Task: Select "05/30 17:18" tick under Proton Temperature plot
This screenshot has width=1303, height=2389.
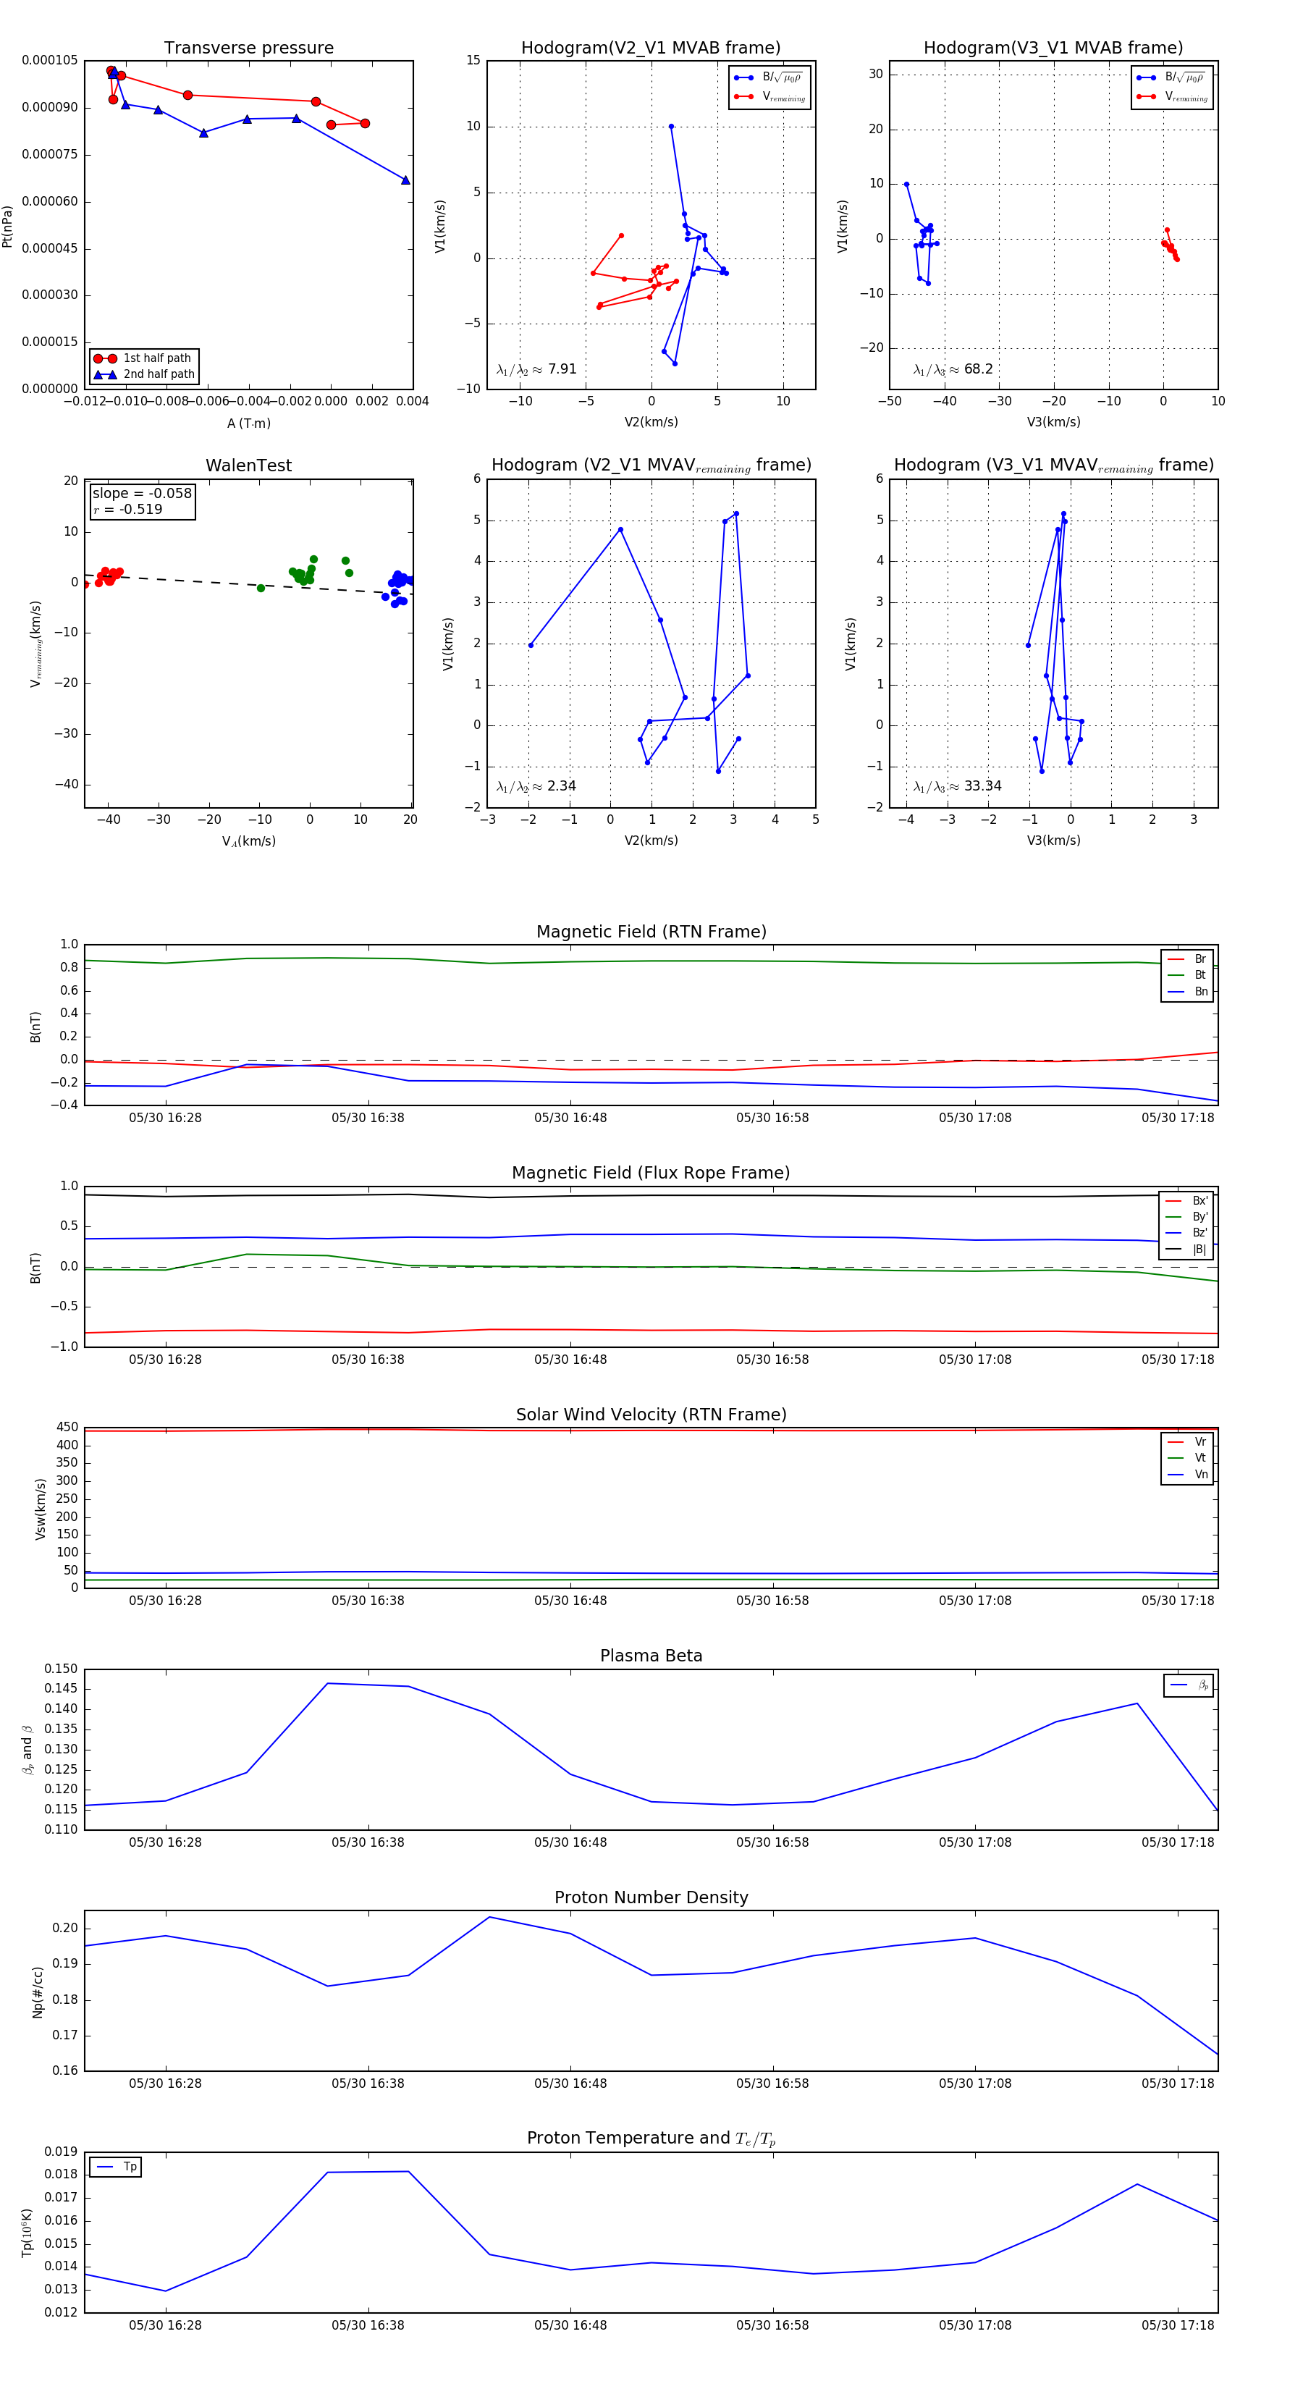Action: 1178,2325
